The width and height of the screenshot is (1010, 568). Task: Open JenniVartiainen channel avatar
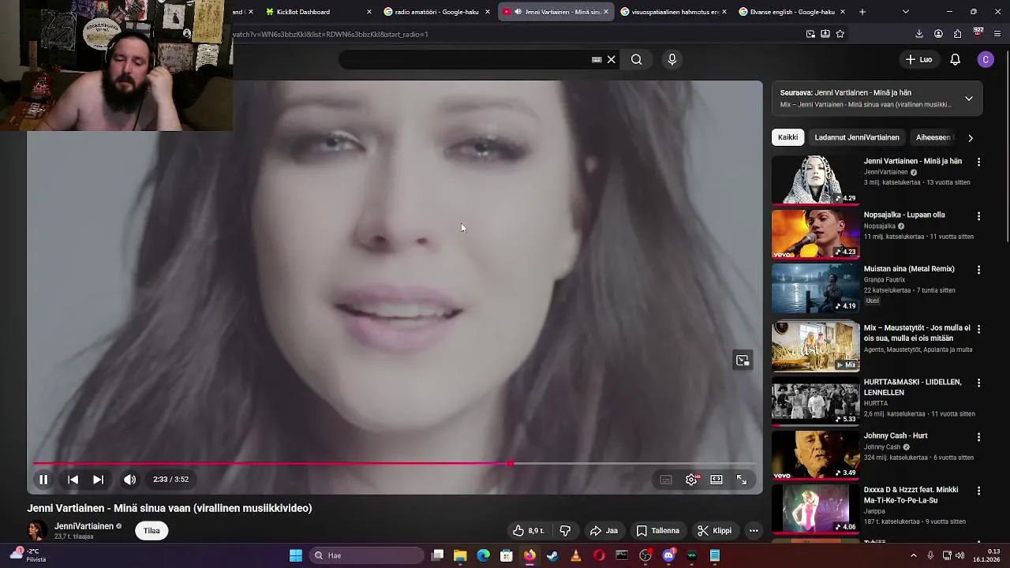[x=36, y=530]
